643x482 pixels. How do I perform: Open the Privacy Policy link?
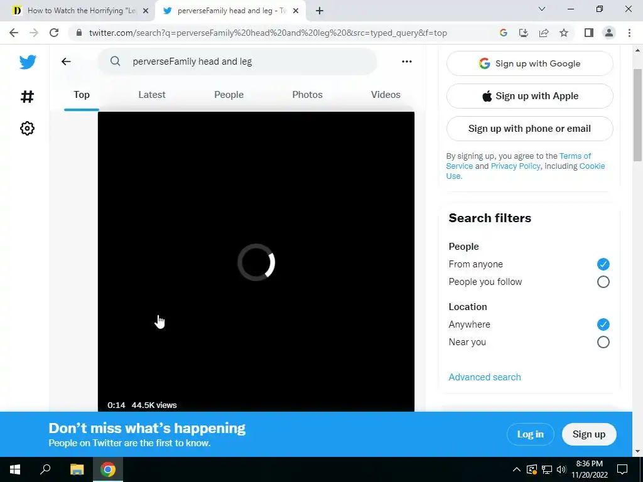point(516,166)
